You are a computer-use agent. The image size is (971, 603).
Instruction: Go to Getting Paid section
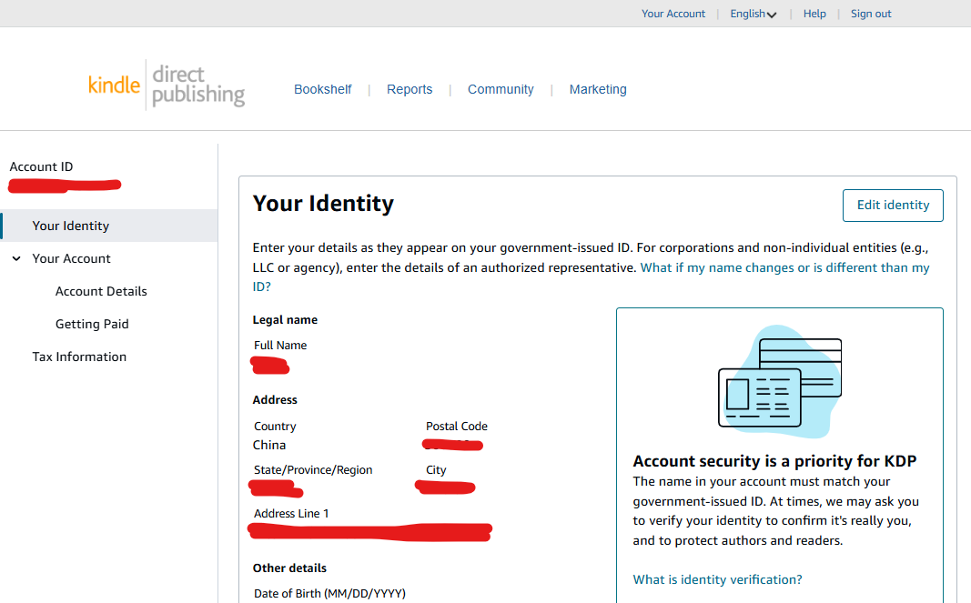92,324
